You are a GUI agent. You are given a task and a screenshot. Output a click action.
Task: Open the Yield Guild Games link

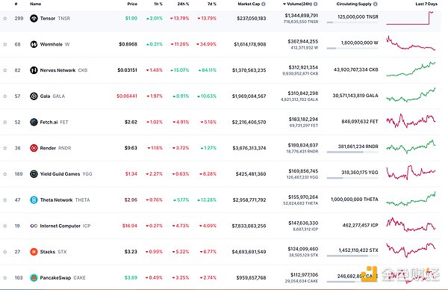tap(60, 174)
